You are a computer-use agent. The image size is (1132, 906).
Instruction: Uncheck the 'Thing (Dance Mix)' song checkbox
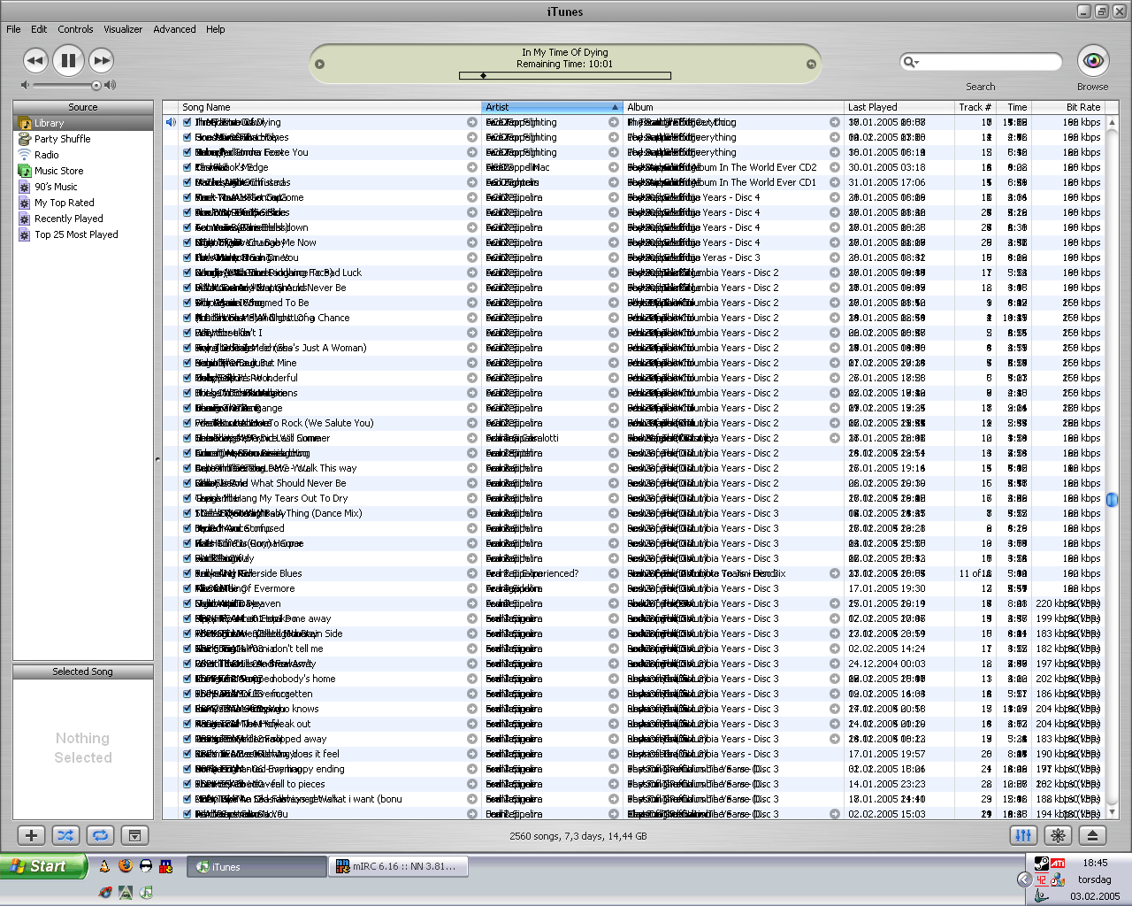pyautogui.click(x=187, y=513)
